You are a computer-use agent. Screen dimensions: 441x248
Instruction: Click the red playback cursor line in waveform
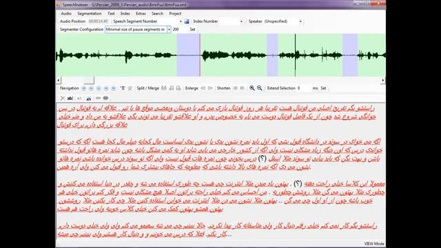[x=200, y=55]
